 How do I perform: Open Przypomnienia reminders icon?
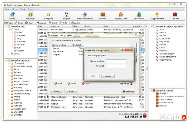coord(157,16)
